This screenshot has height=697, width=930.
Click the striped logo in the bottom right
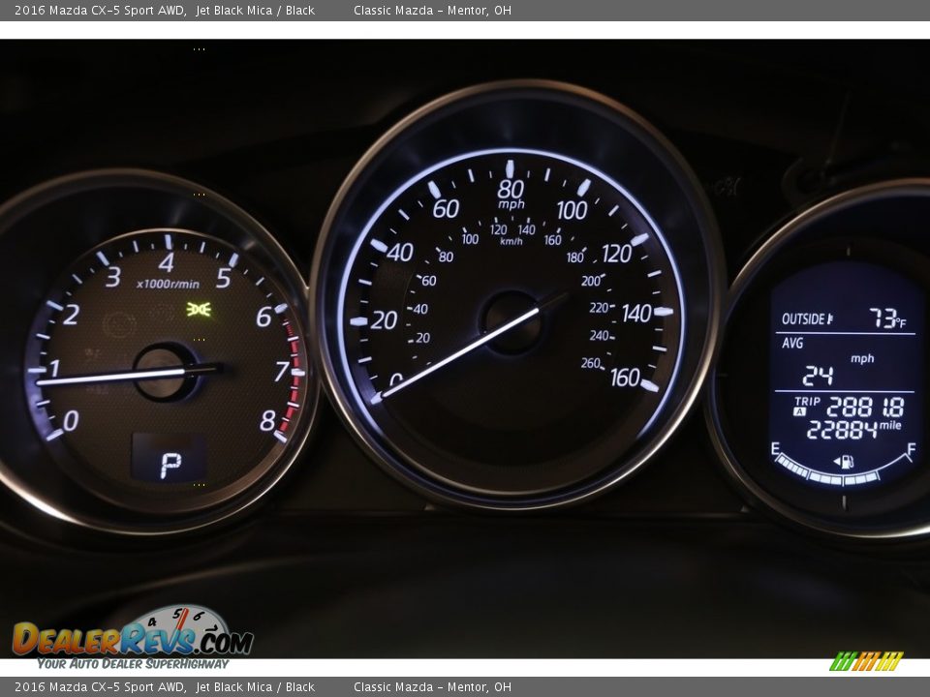pyautogui.click(x=866, y=661)
